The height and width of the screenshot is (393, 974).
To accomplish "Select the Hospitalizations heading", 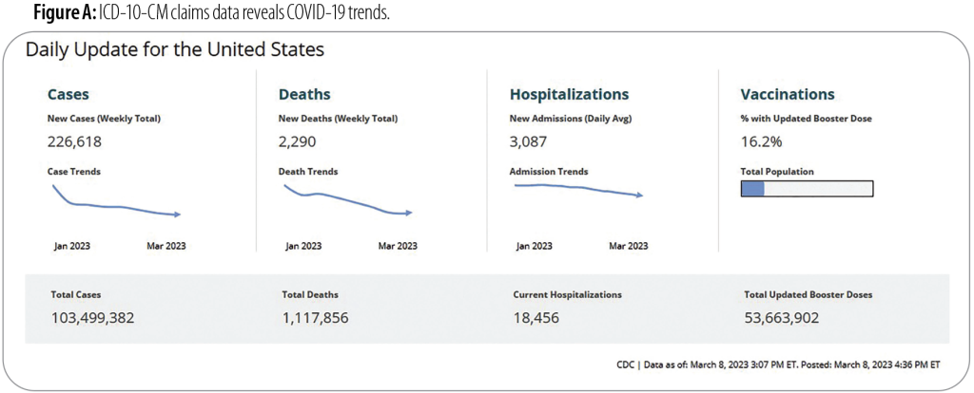I will tap(569, 94).
